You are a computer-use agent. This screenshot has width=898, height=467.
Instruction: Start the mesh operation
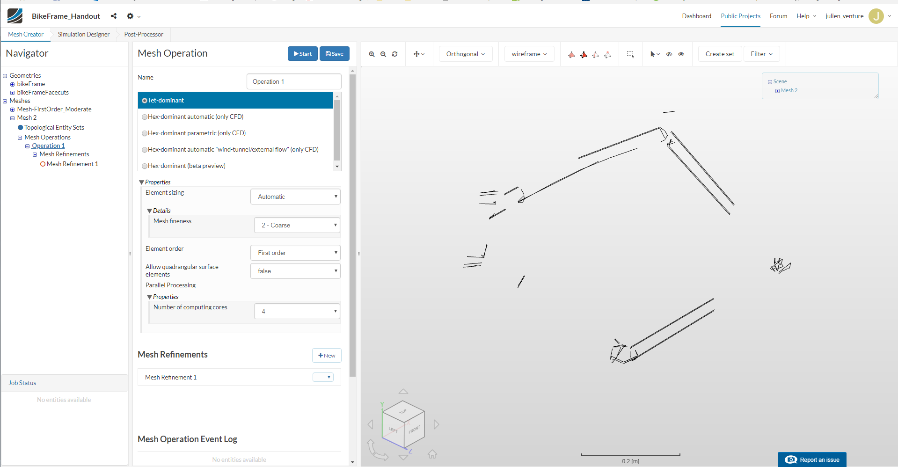click(x=303, y=54)
